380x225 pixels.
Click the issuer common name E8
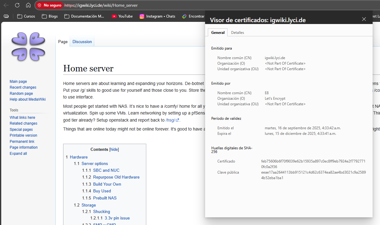267,93
